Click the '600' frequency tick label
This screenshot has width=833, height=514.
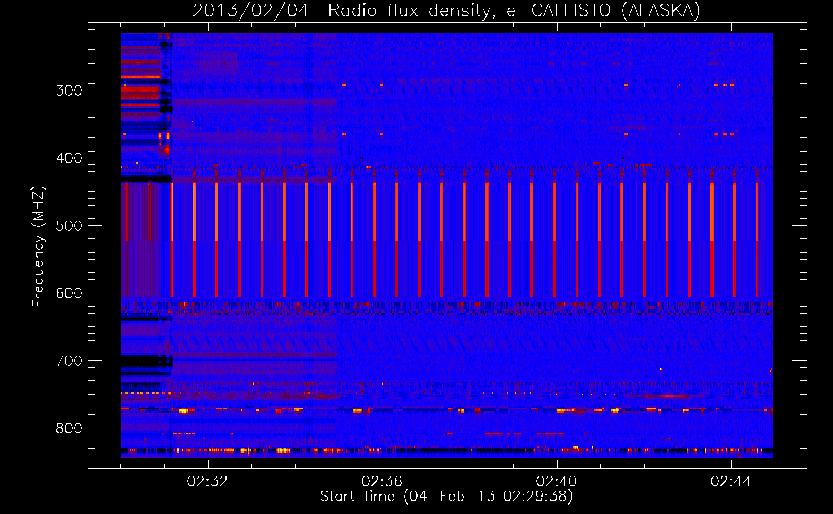(69, 293)
